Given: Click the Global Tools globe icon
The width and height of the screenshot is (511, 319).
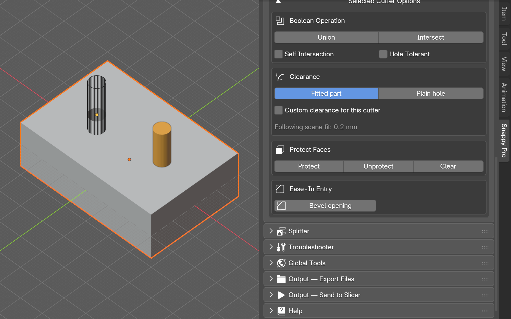Looking at the screenshot, I should coord(281,263).
